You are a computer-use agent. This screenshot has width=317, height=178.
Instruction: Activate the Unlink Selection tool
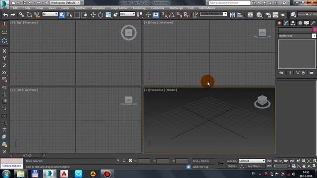point(29,15)
